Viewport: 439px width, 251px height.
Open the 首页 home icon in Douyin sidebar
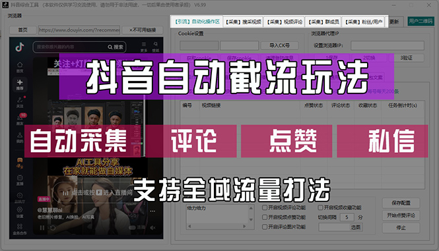pos(20,65)
